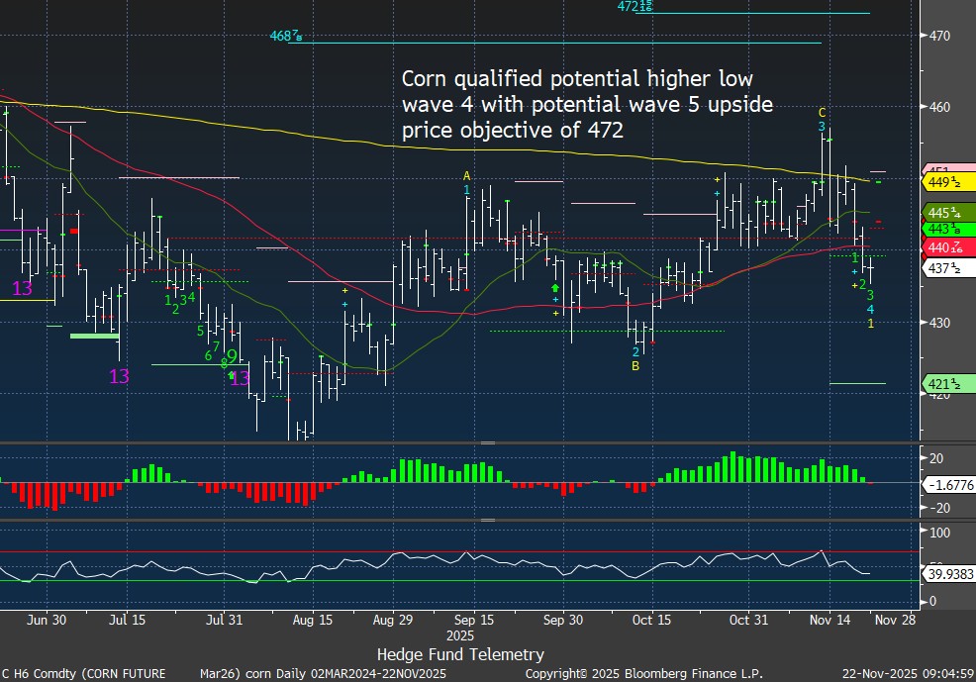Select the dark green 445 1/4 price tag
976x682 pixels.
coord(947,213)
